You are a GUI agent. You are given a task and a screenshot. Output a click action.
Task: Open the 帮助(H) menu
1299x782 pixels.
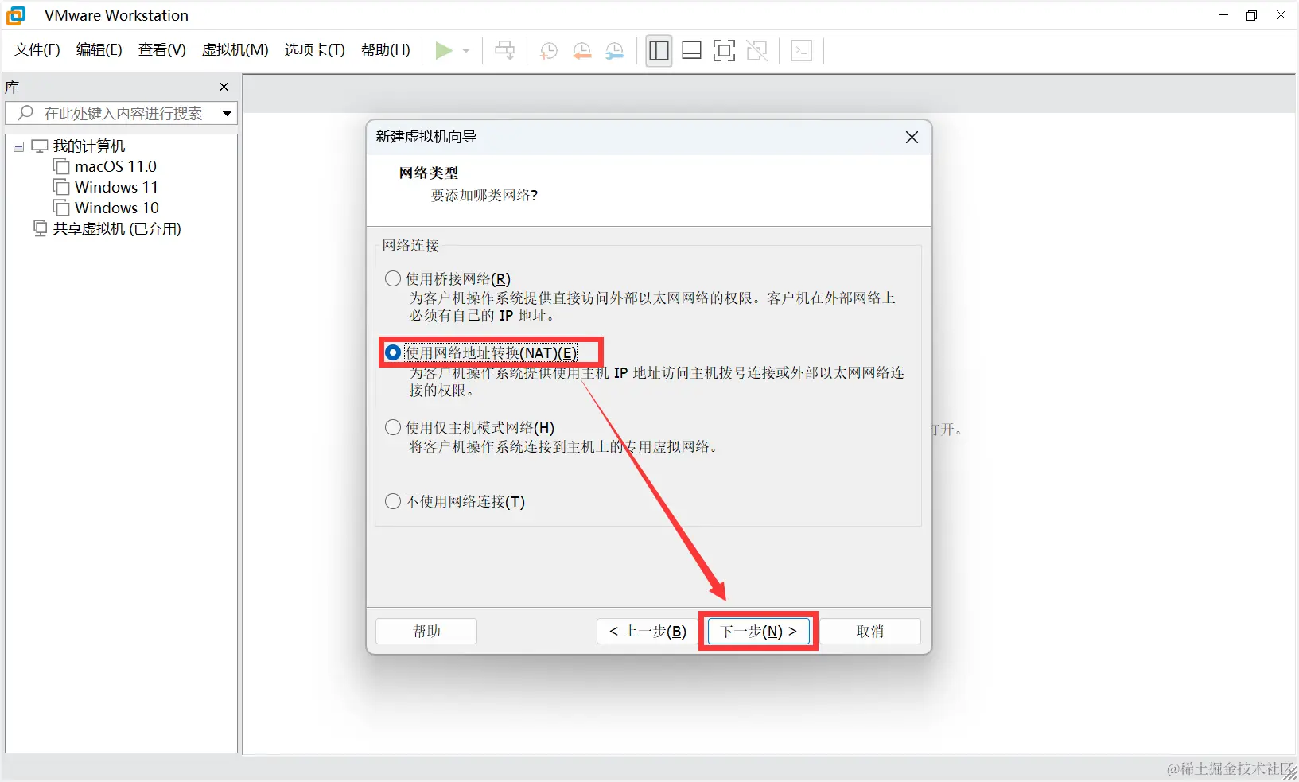point(386,50)
